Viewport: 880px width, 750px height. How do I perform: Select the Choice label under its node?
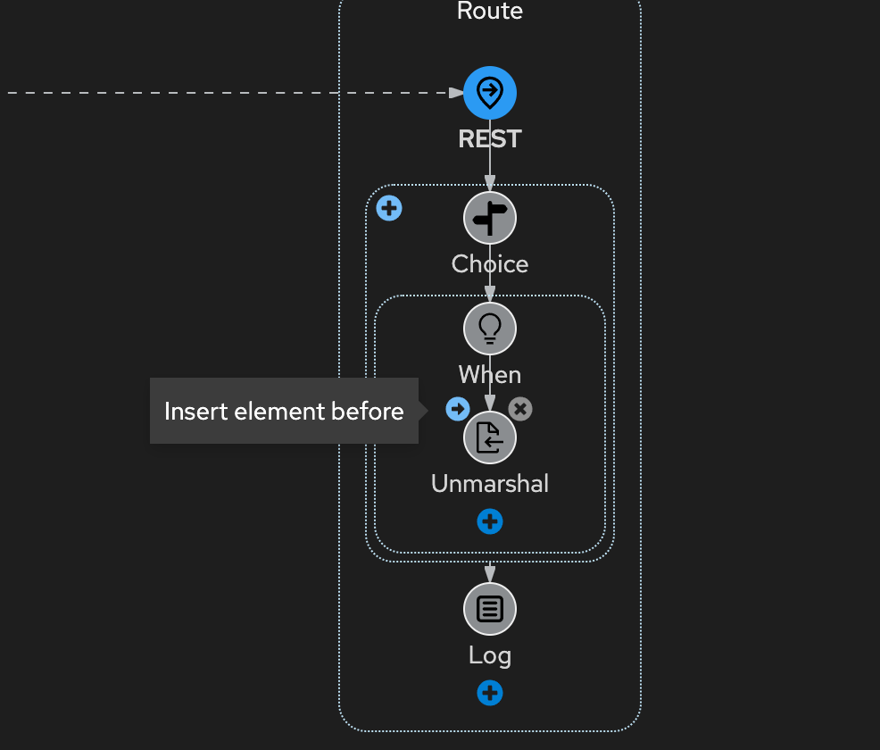(489, 263)
